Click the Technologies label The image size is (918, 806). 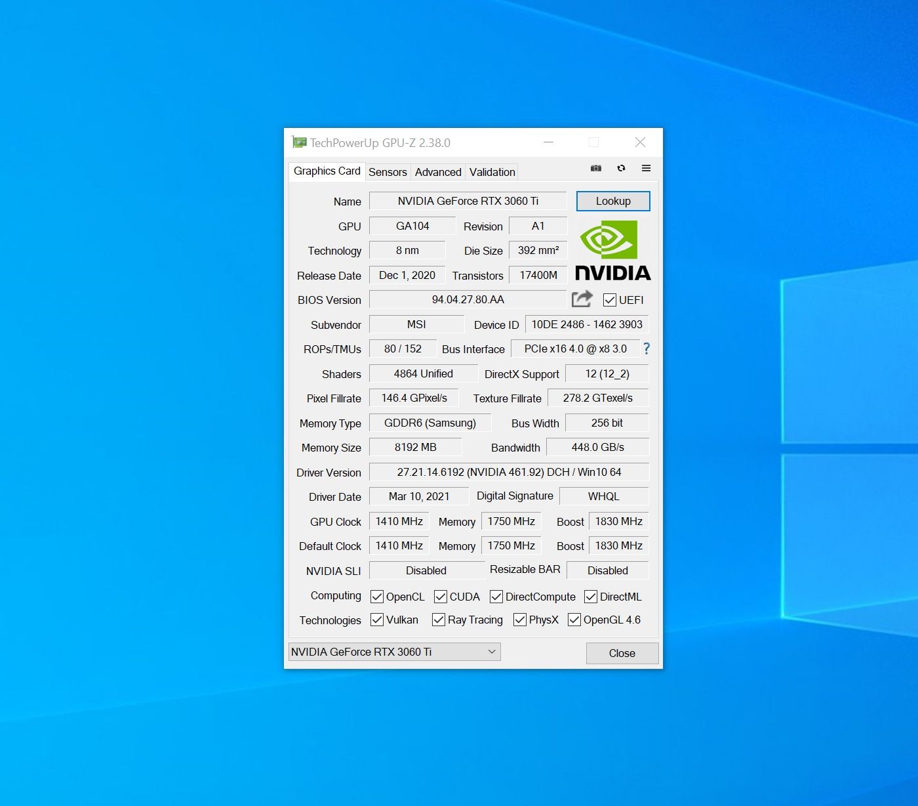pyautogui.click(x=330, y=620)
